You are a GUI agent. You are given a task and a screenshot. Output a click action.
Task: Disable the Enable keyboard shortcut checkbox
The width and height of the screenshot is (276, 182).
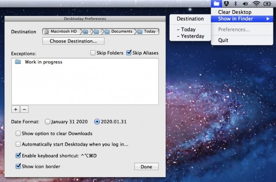18,155
